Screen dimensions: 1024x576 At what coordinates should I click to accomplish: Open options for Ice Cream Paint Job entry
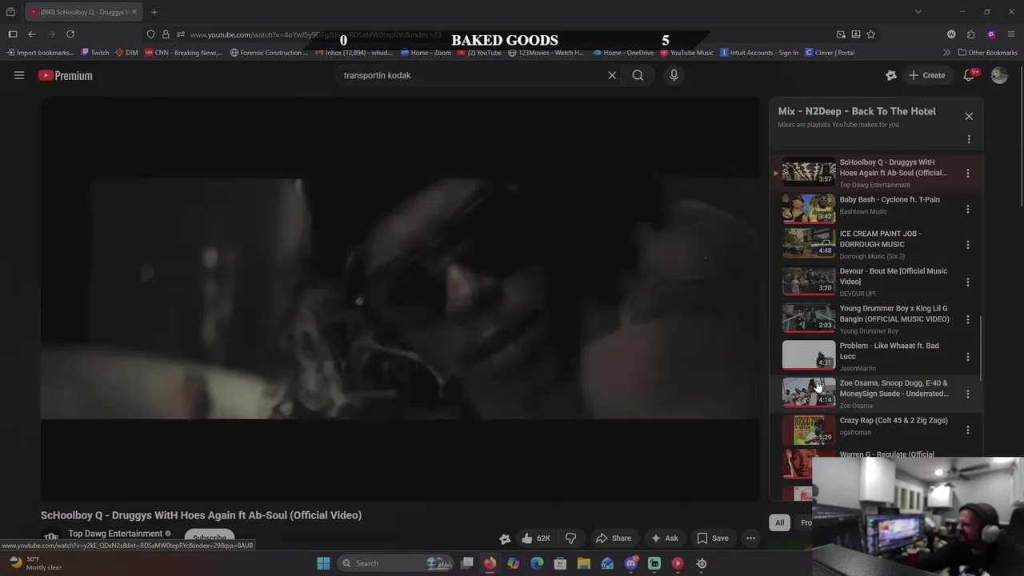click(968, 245)
